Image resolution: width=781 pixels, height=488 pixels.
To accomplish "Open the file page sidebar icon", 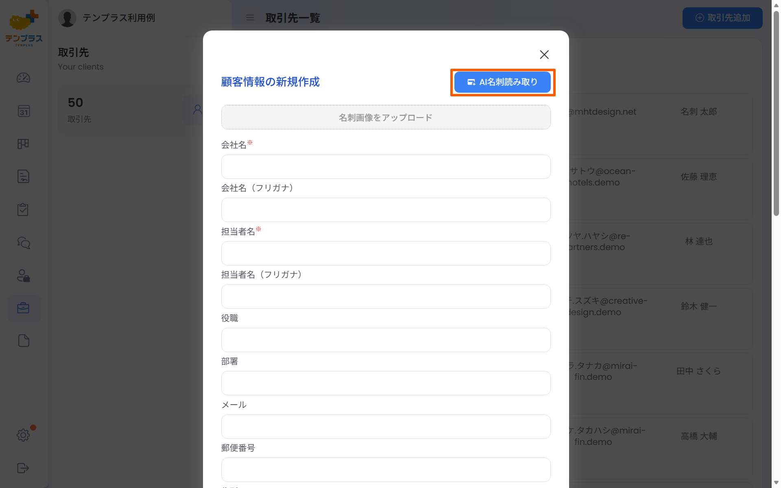I will (x=24, y=341).
